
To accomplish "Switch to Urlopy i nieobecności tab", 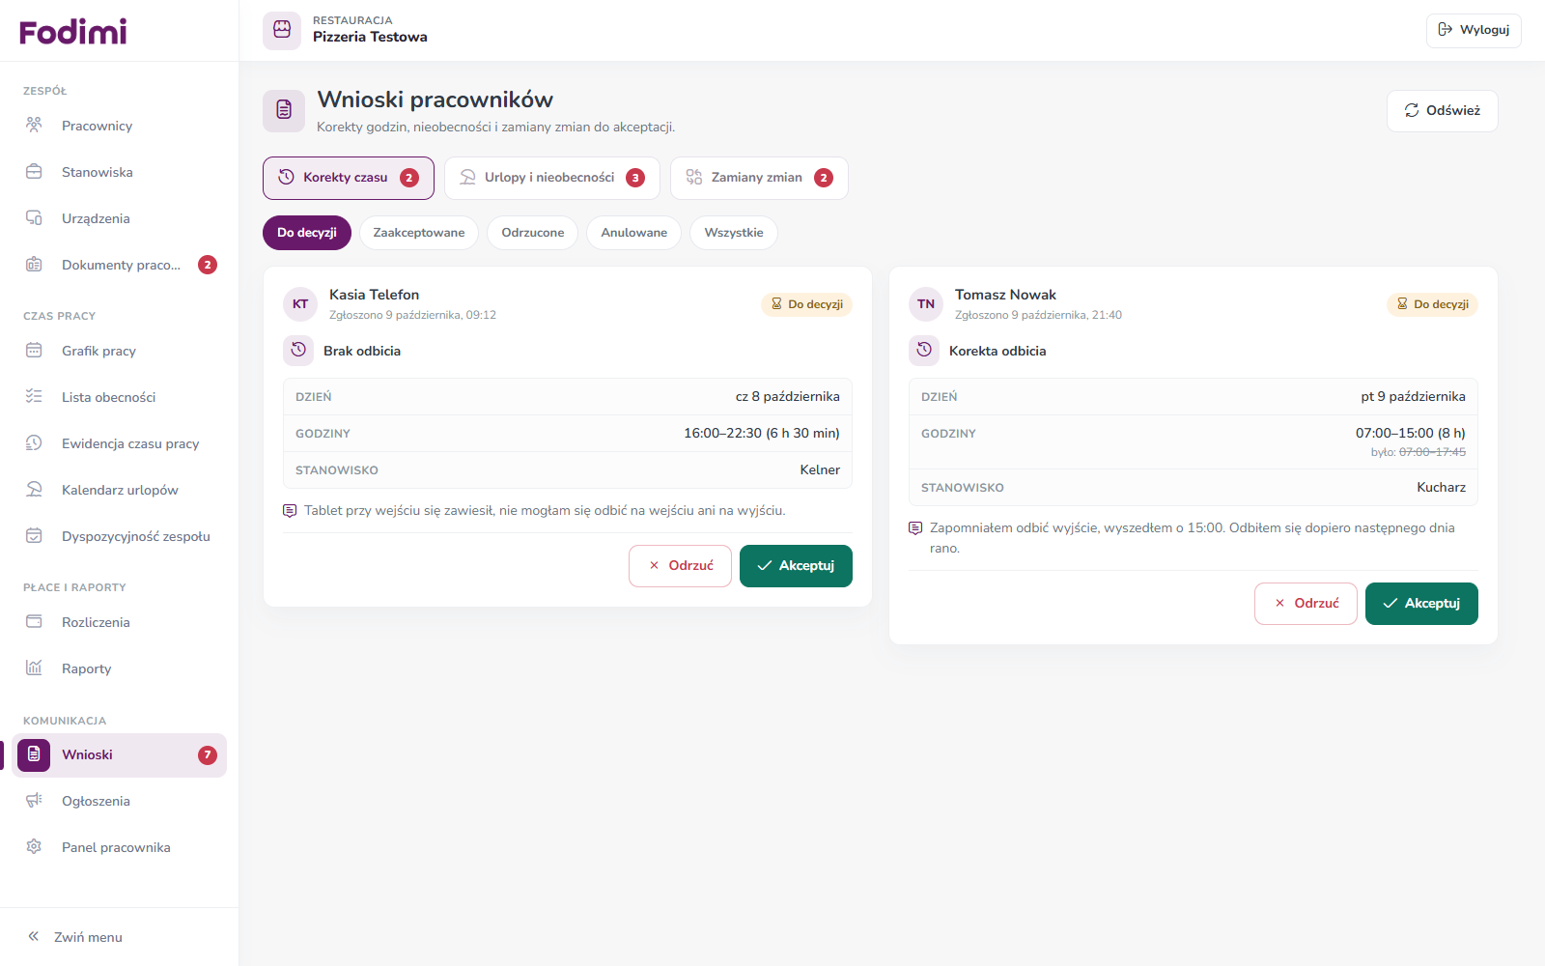I will coord(552,178).
